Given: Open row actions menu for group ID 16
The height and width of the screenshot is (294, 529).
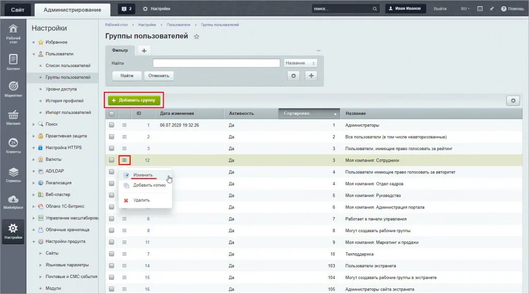Looking at the screenshot, I should 124,289.
